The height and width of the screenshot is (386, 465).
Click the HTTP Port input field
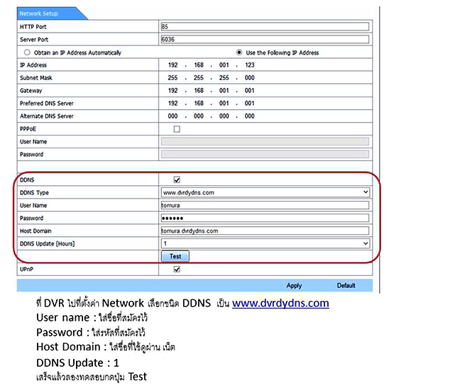point(265,26)
